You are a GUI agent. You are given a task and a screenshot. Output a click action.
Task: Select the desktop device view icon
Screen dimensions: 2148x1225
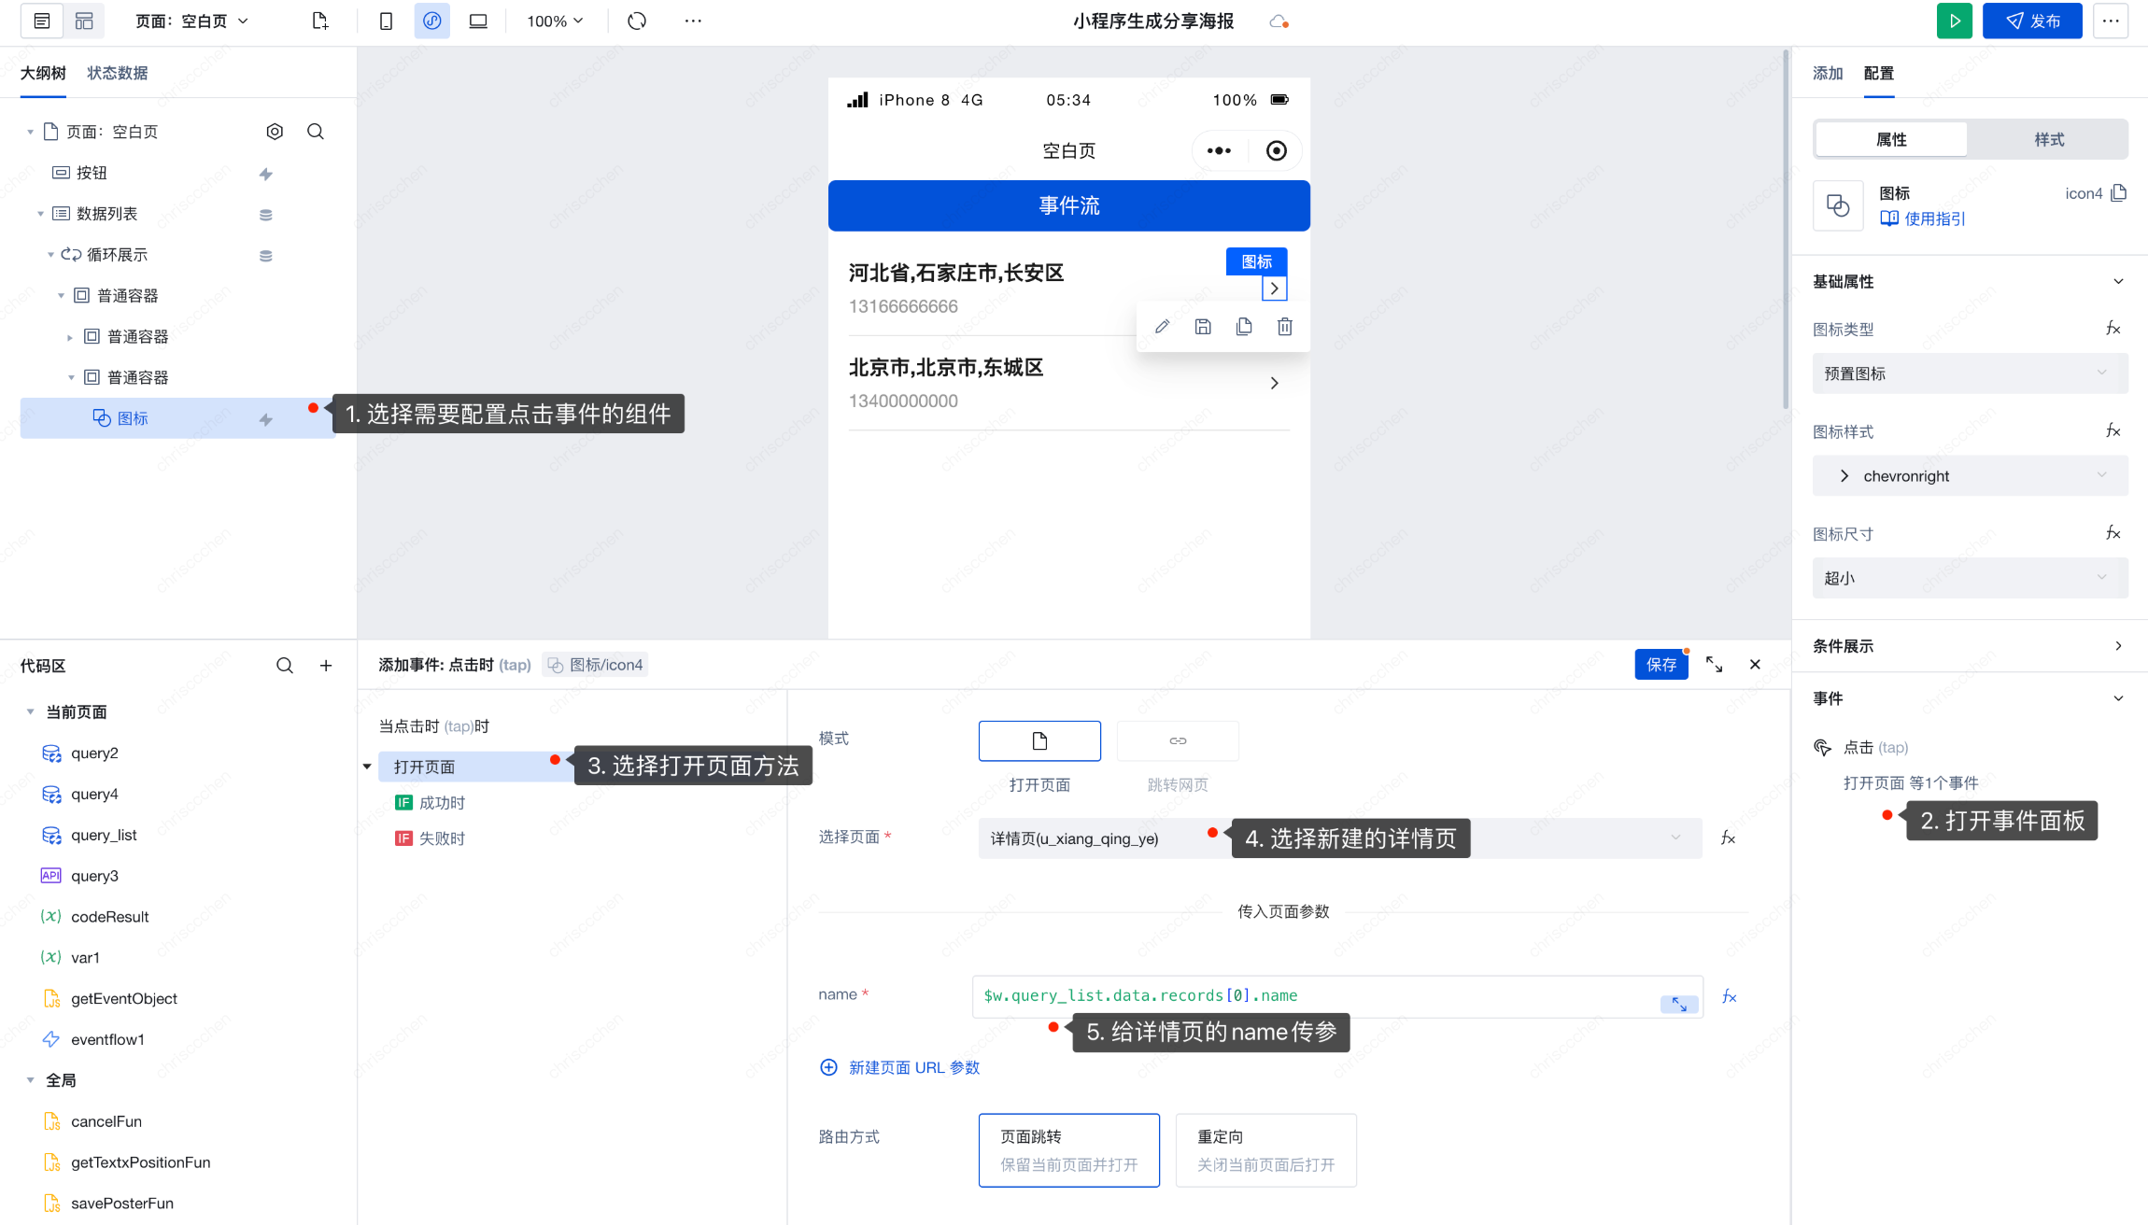tap(478, 21)
